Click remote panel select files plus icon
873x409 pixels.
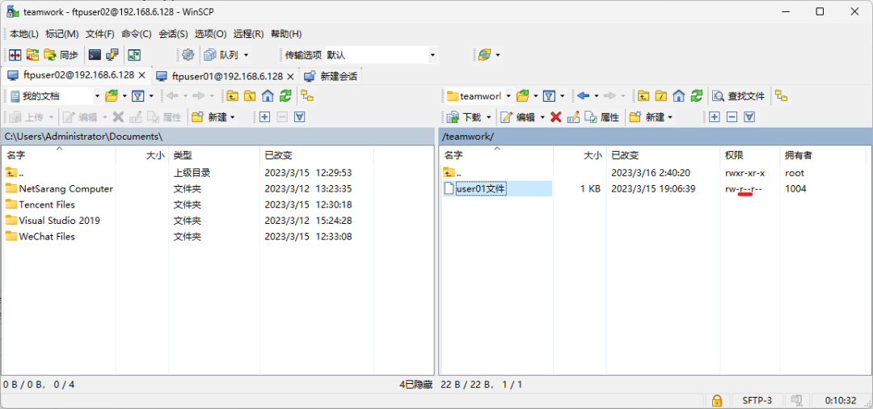click(x=715, y=117)
